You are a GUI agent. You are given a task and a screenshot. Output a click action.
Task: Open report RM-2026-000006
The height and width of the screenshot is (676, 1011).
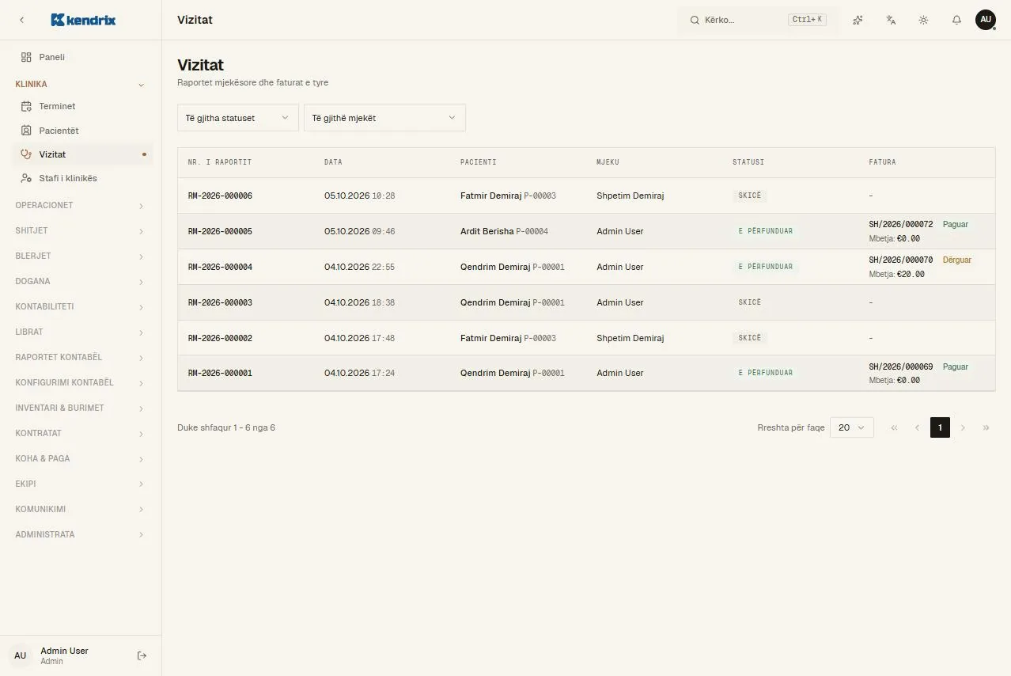coord(220,196)
